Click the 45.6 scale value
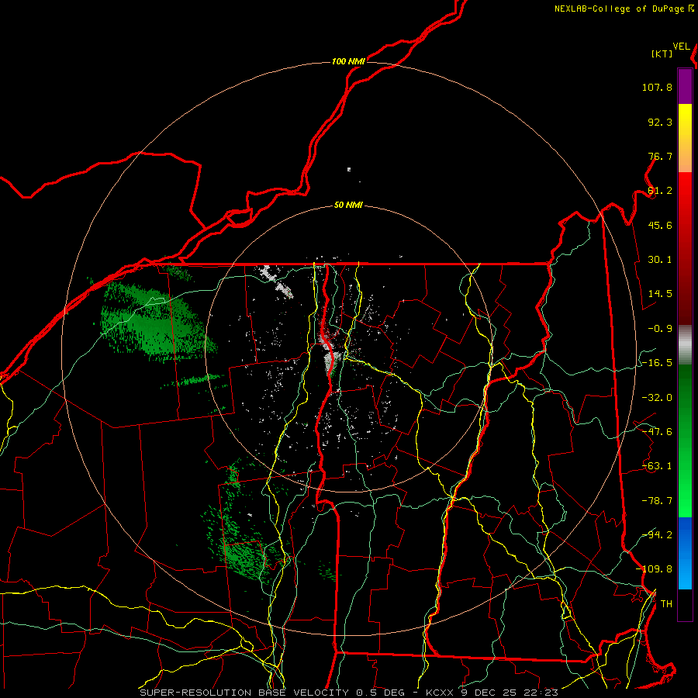Screen dimensions: 698x698 660,225
